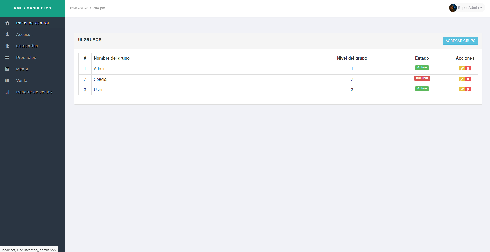Click the Super Admin avatar image
490x252 pixels.
(453, 8)
